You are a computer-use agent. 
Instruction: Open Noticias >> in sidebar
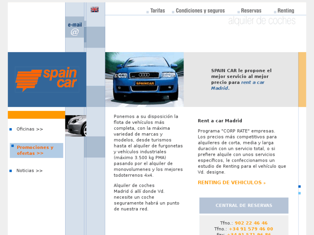click(x=29, y=171)
